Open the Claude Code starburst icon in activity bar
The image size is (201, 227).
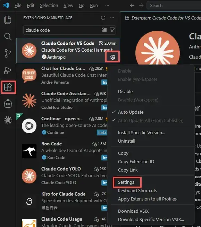[8, 120]
